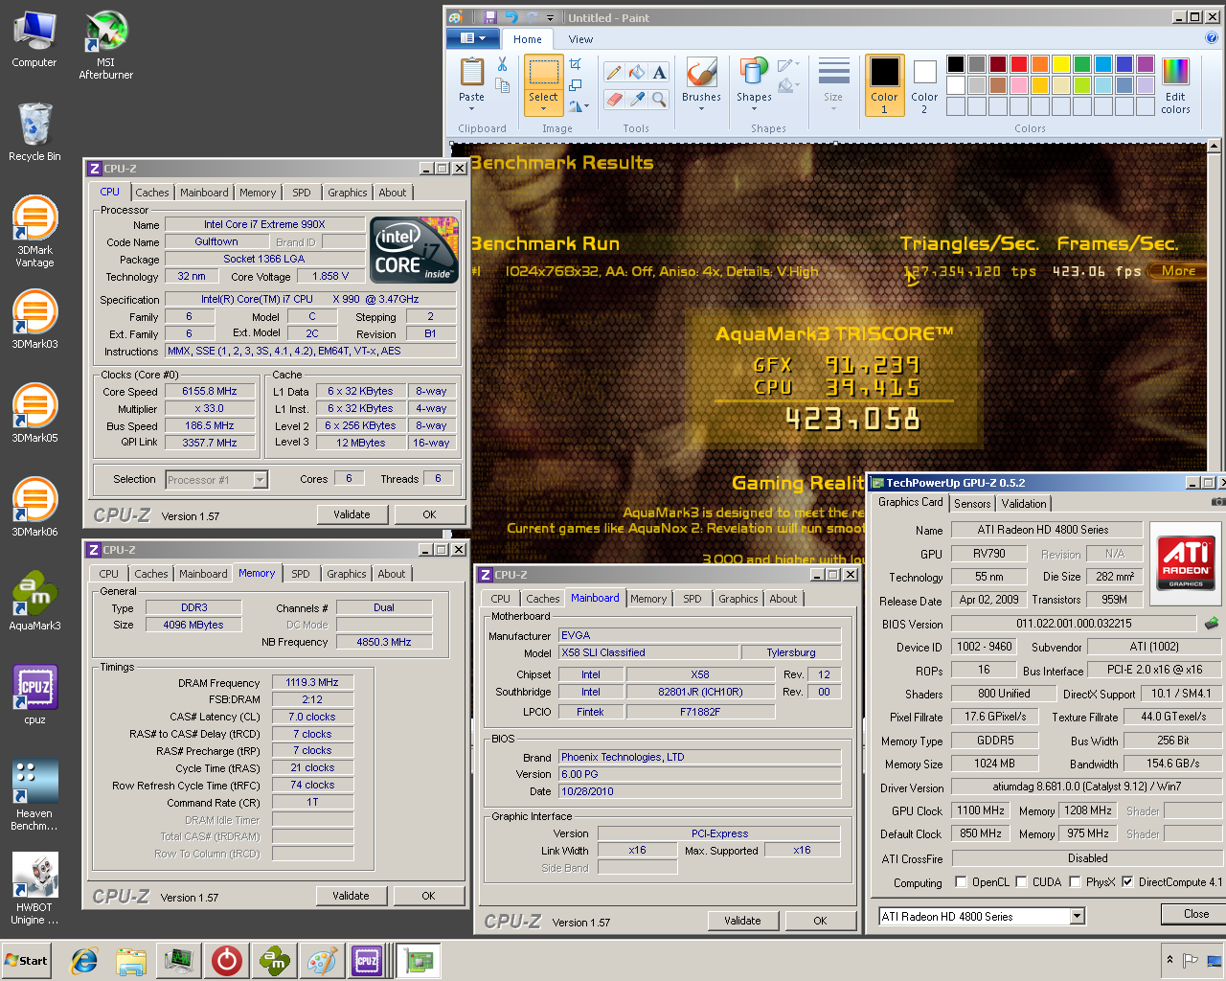Click CPU-Z icon in the taskbar
1226x981 pixels.
tap(367, 960)
